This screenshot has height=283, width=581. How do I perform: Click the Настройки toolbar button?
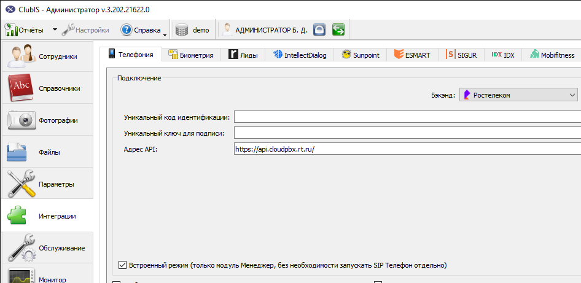coord(85,30)
